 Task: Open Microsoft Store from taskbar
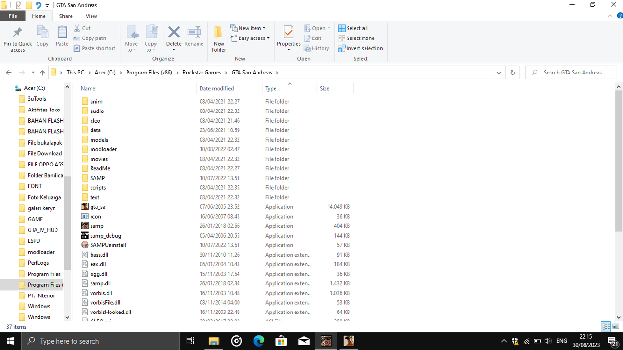click(x=281, y=341)
